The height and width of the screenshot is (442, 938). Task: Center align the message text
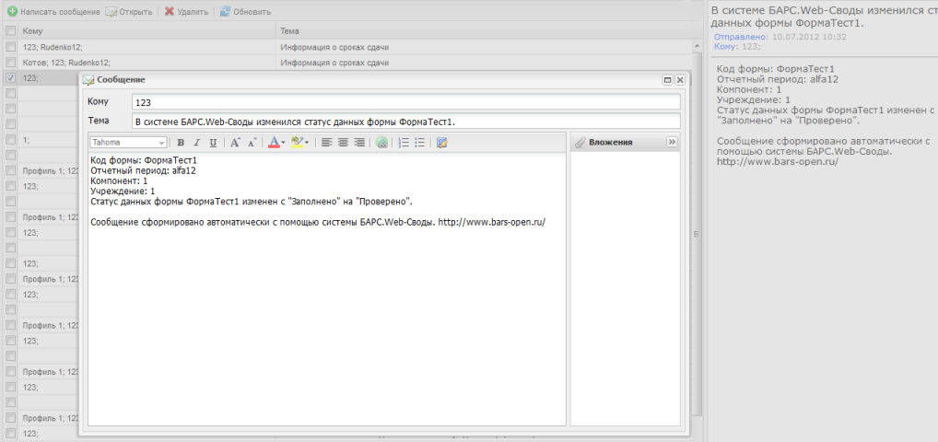[x=343, y=143]
